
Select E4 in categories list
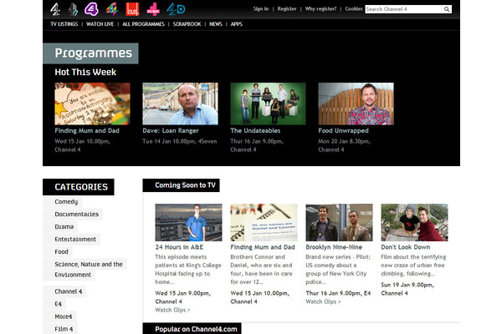point(58,304)
